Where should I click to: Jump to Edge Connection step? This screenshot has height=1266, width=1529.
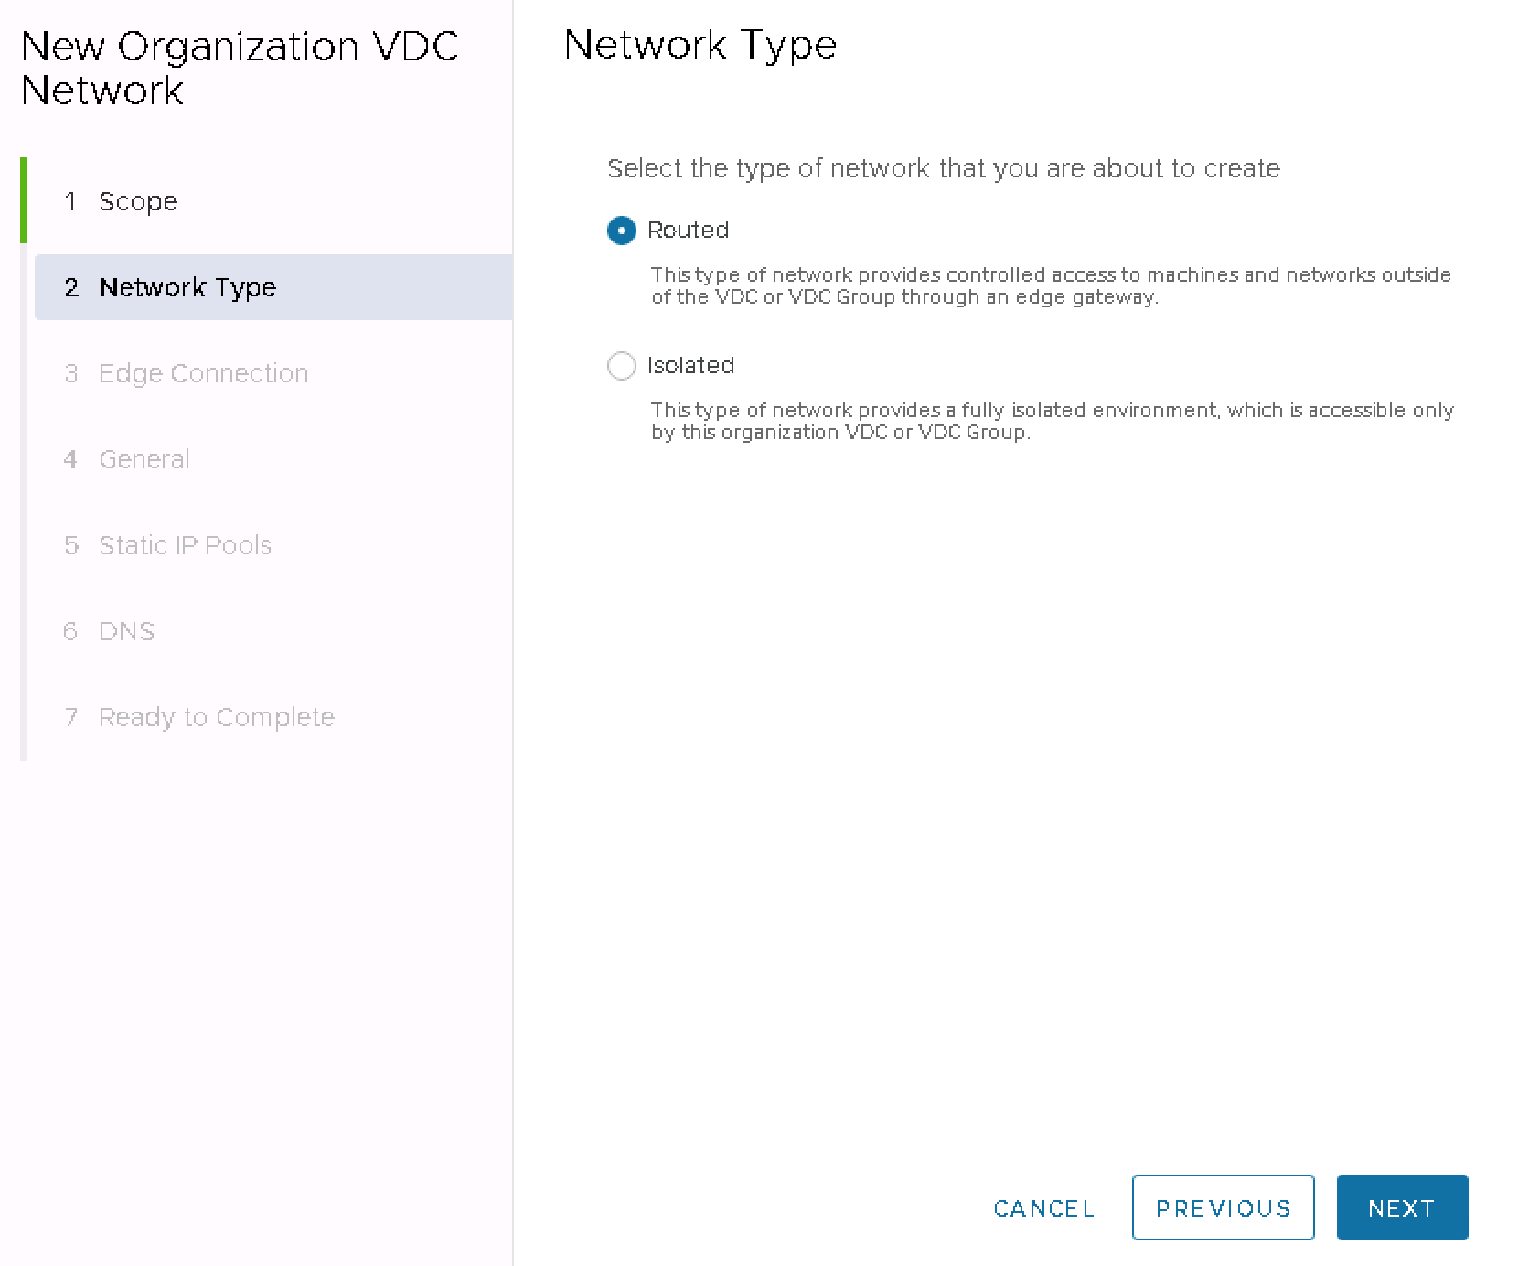click(x=203, y=373)
